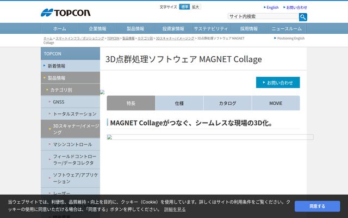
Task: Click heading MAGNET Collageがつなぐ、シームレスな現場の3D化。
Action: coord(191,123)
